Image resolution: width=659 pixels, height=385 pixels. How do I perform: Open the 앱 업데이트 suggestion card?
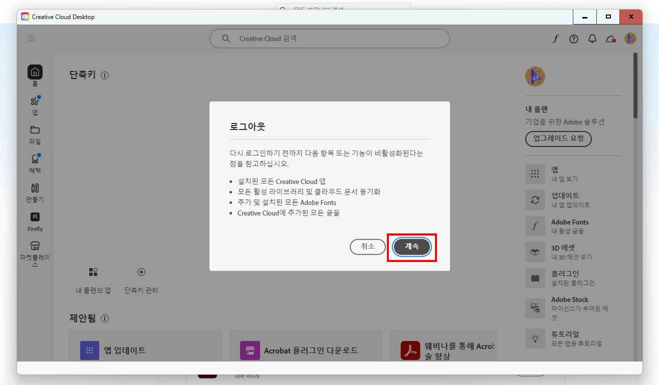coord(145,345)
